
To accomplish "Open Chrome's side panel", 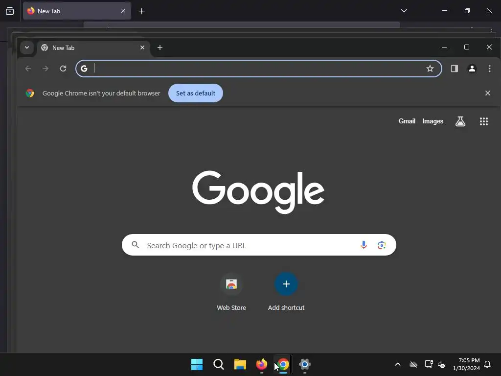I will (x=454, y=69).
